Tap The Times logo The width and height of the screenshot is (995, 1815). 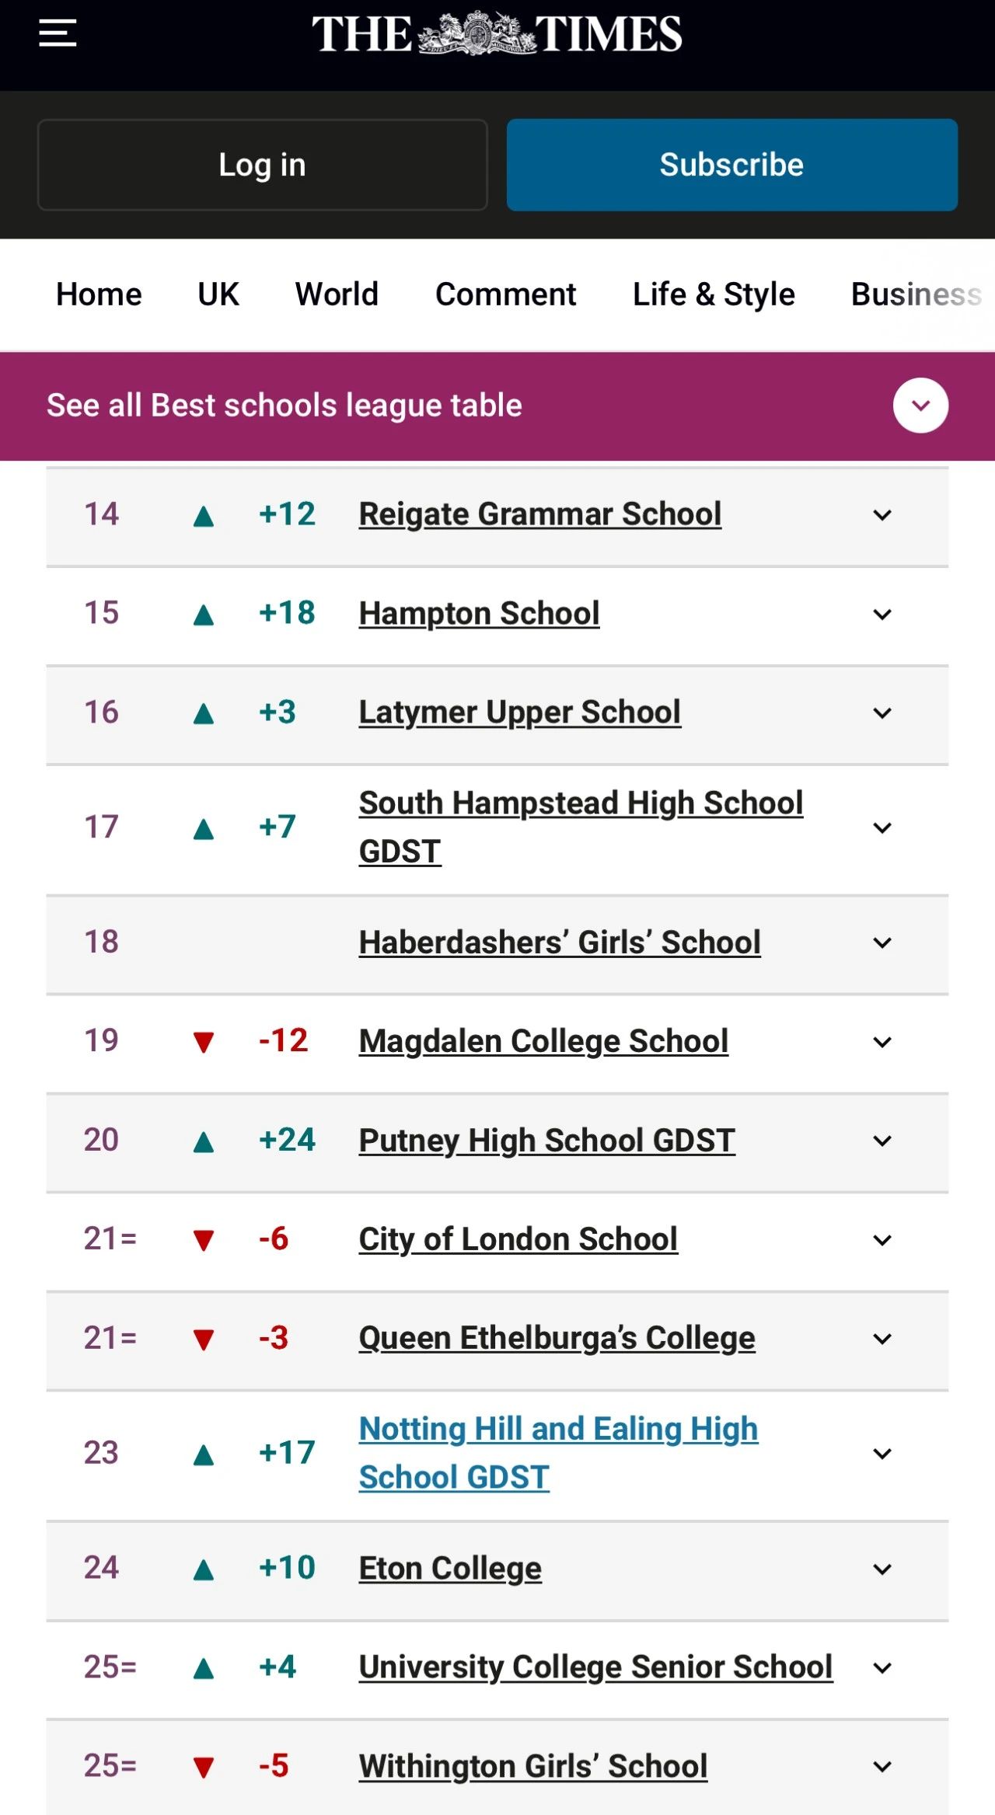coord(497,33)
